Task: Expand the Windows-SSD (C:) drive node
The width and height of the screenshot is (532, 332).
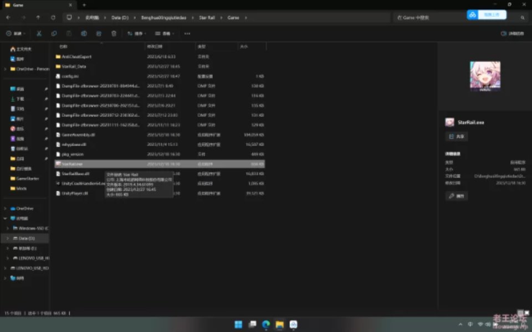Action: [8, 229]
